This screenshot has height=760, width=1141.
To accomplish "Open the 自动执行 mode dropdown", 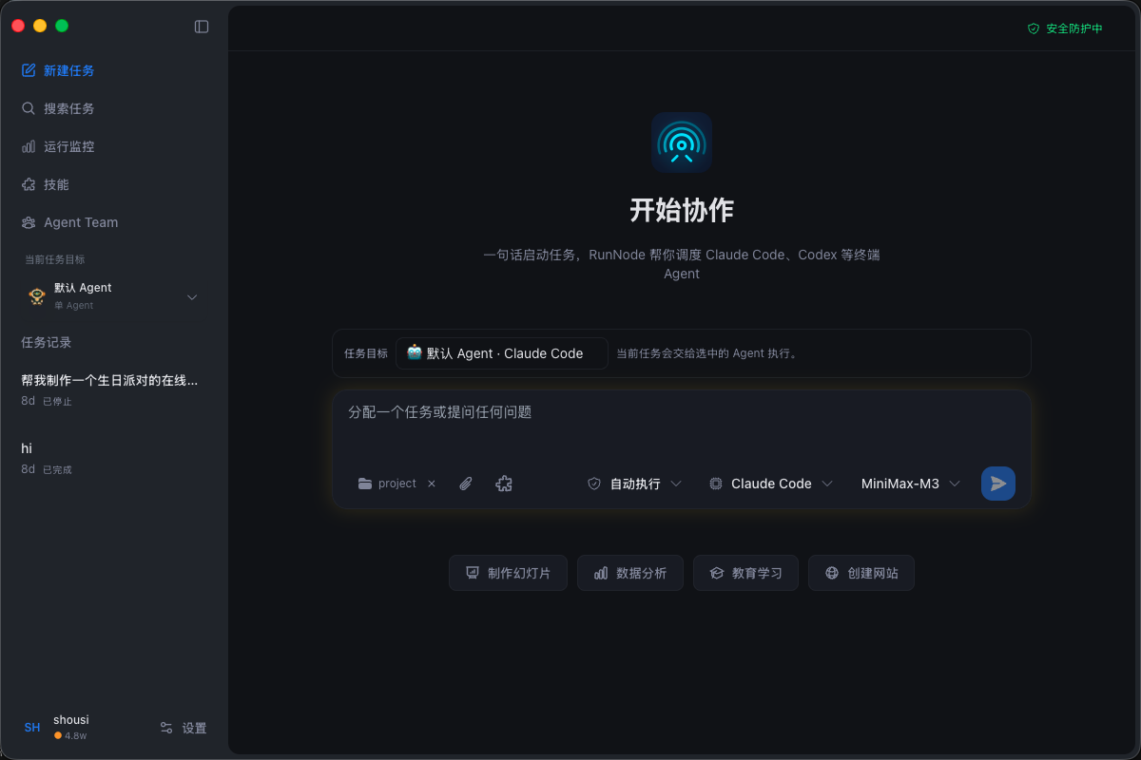I will pos(634,484).
